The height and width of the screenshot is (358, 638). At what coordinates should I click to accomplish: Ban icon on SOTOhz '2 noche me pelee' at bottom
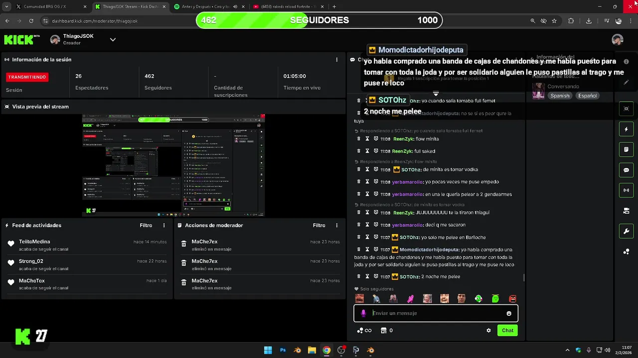(376, 276)
